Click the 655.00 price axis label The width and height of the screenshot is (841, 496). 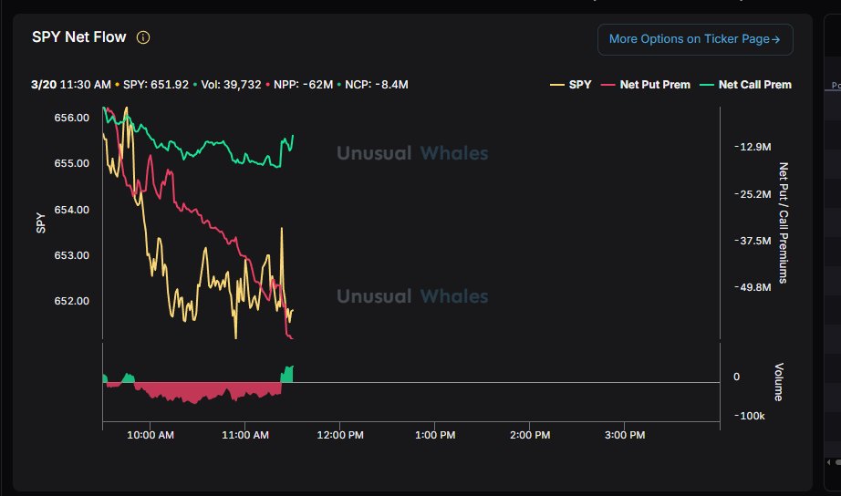pyautogui.click(x=72, y=163)
